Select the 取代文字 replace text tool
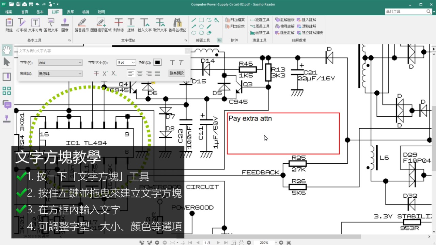Viewport: 436px width, 245px height. pos(160,25)
